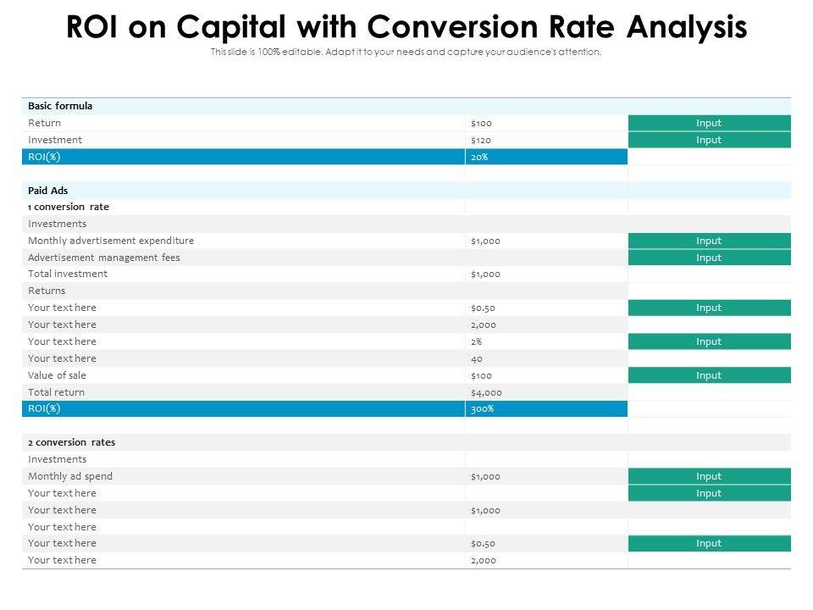The image size is (813, 610).
Task: Select the Input cell in Value of sale row
Action: coord(709,375)
